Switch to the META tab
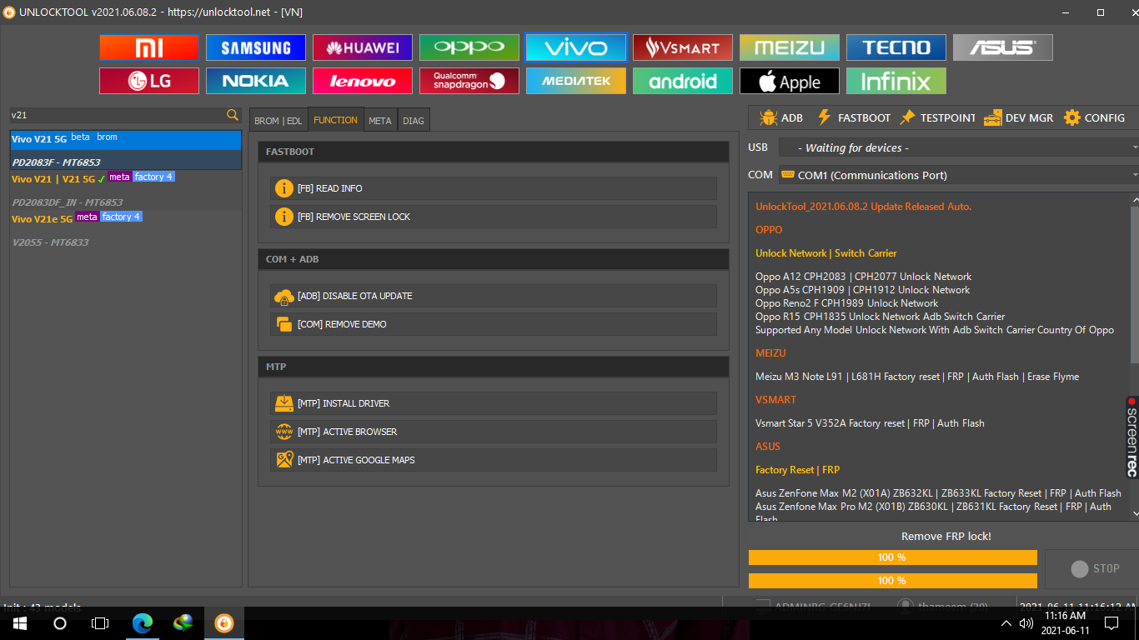Viewport: 1139px width, 640px height. pos(380,121)
